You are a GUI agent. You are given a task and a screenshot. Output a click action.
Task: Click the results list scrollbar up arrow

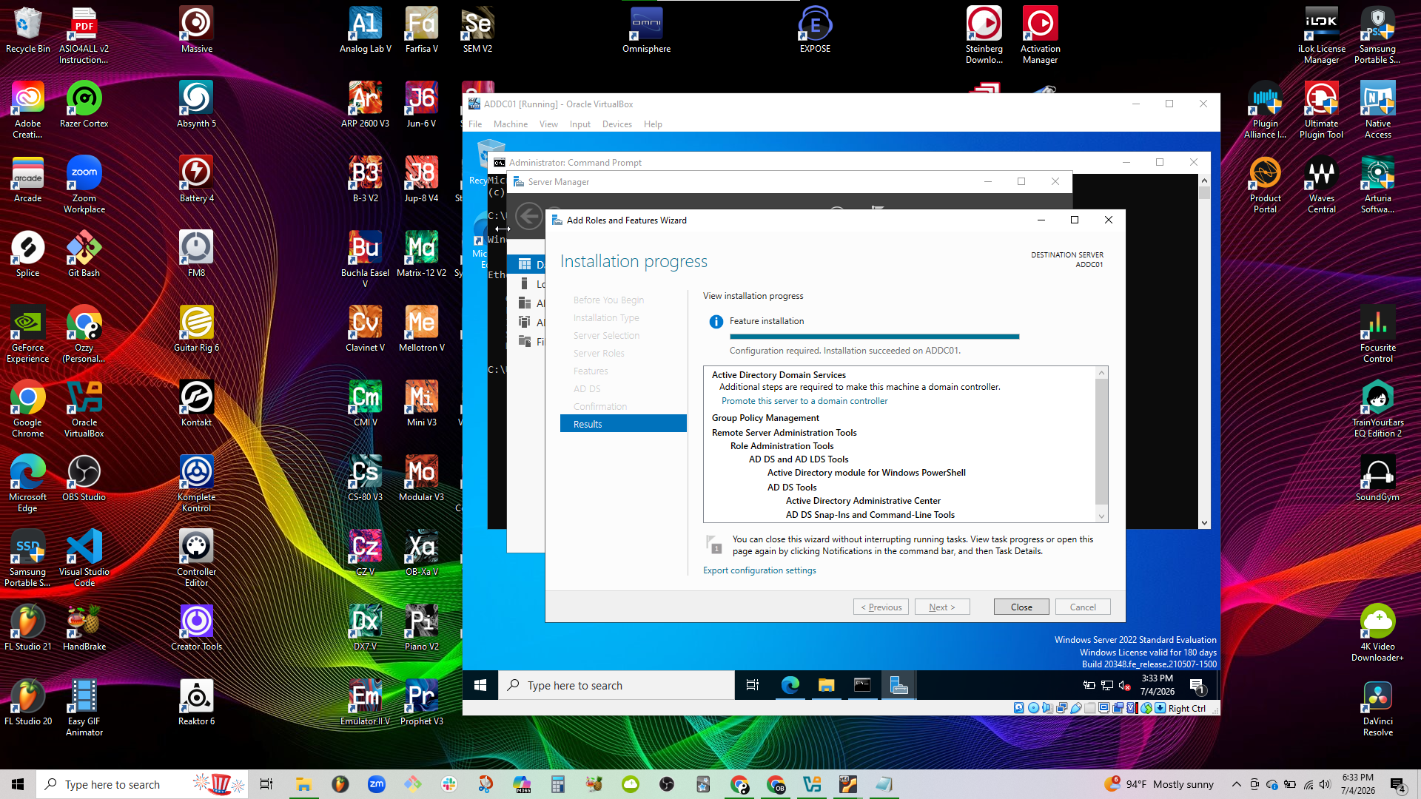(x=1101, y=373)
